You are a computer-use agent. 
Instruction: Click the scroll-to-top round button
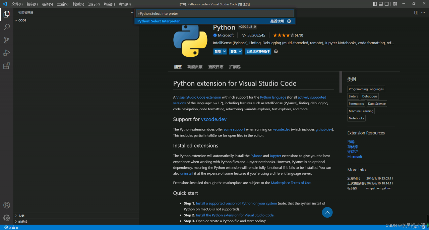327,212
